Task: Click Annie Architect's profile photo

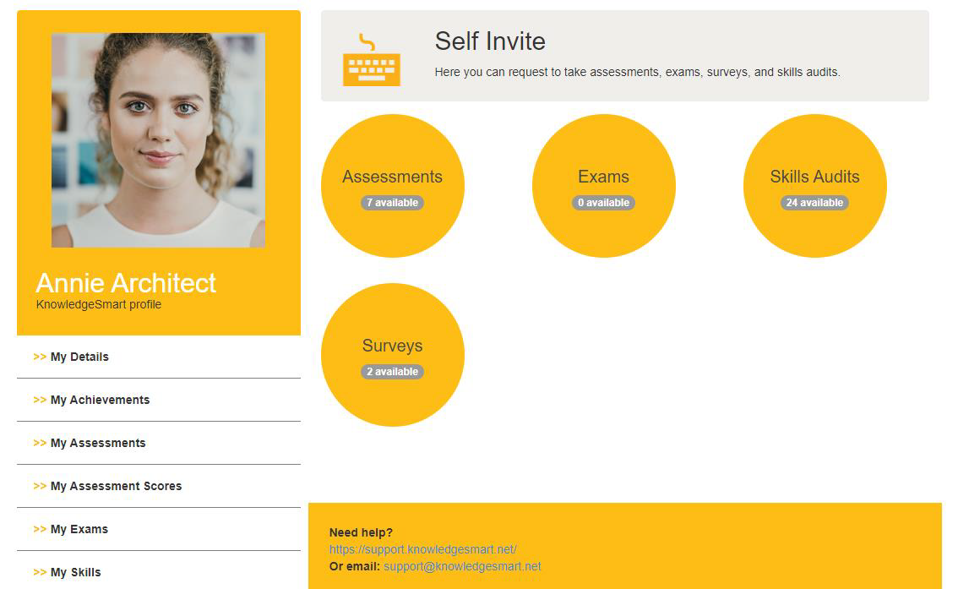Action: coord(158,140)
